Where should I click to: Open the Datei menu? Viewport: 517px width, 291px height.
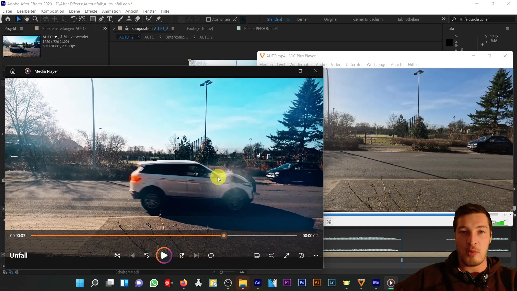7,11
